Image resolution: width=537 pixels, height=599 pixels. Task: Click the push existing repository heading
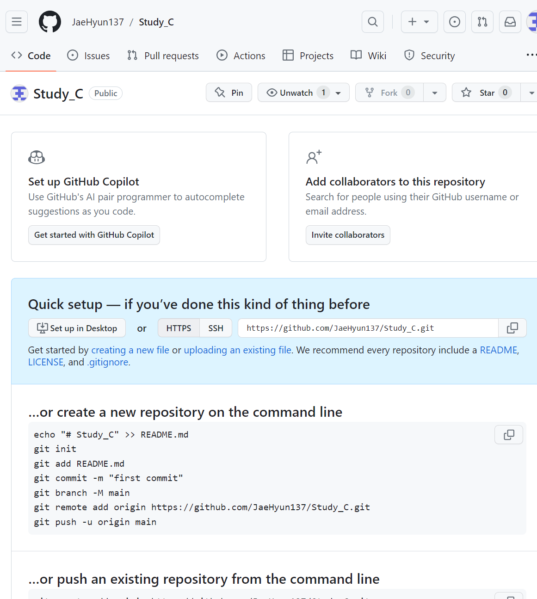click(204, 579)
